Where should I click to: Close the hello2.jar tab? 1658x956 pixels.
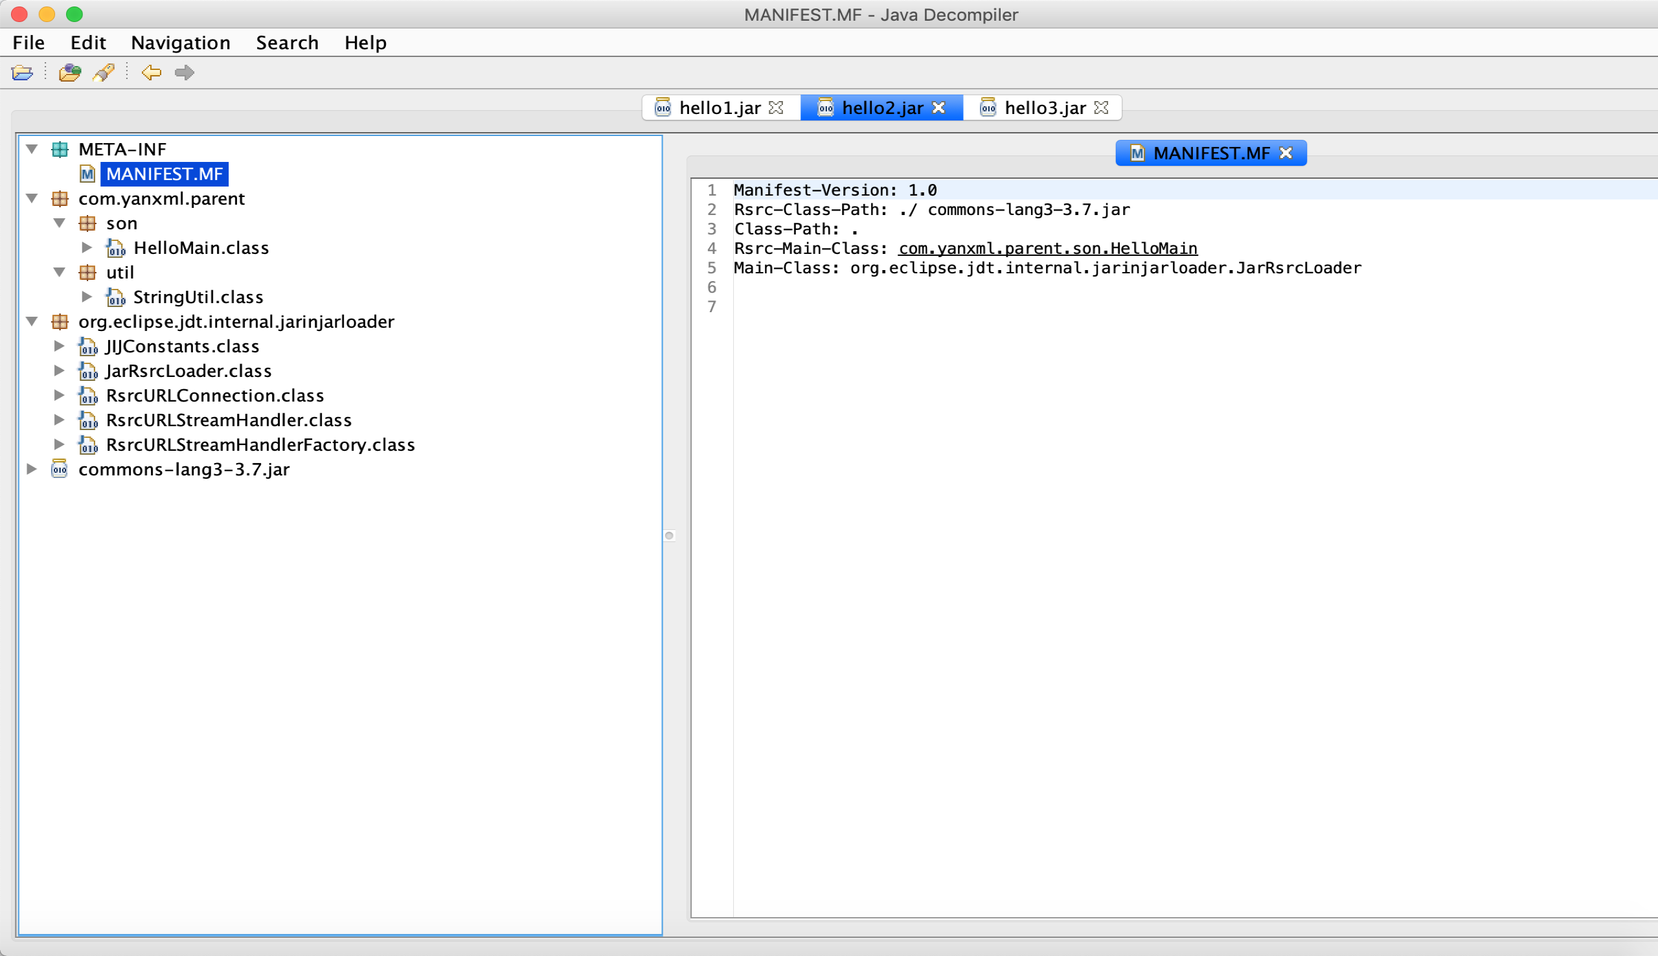coord(939,108)
